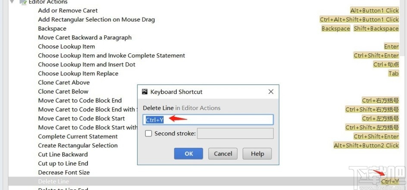The width and height of the screenshot is (407, 190).
Task: Click the Keyboard Shortcut dialog title icon
Action: point(145,92)
